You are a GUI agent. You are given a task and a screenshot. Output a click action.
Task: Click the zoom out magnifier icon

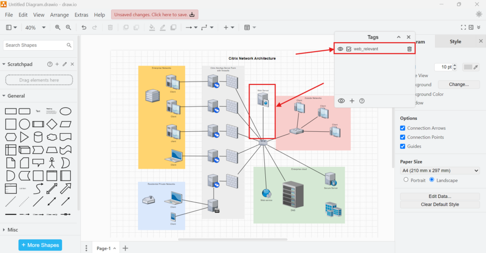tap(68, 27)
